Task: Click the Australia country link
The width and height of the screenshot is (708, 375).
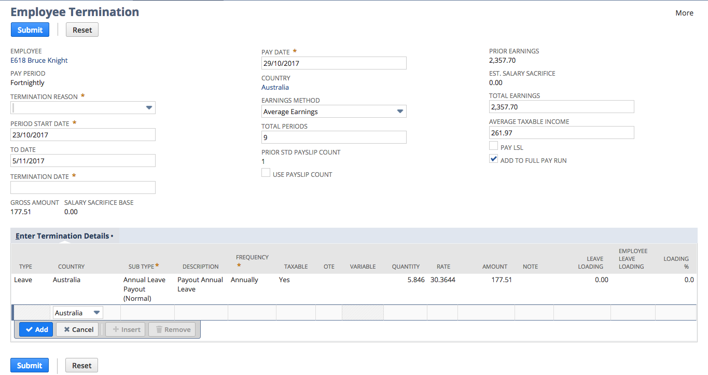Action: point(275,87)
